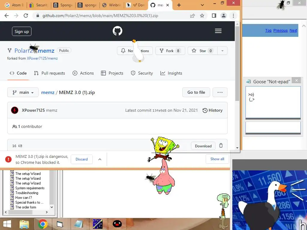307x230 pixels.
Task: Switch to the Don browser tab
Action: (x=136, y=5)
